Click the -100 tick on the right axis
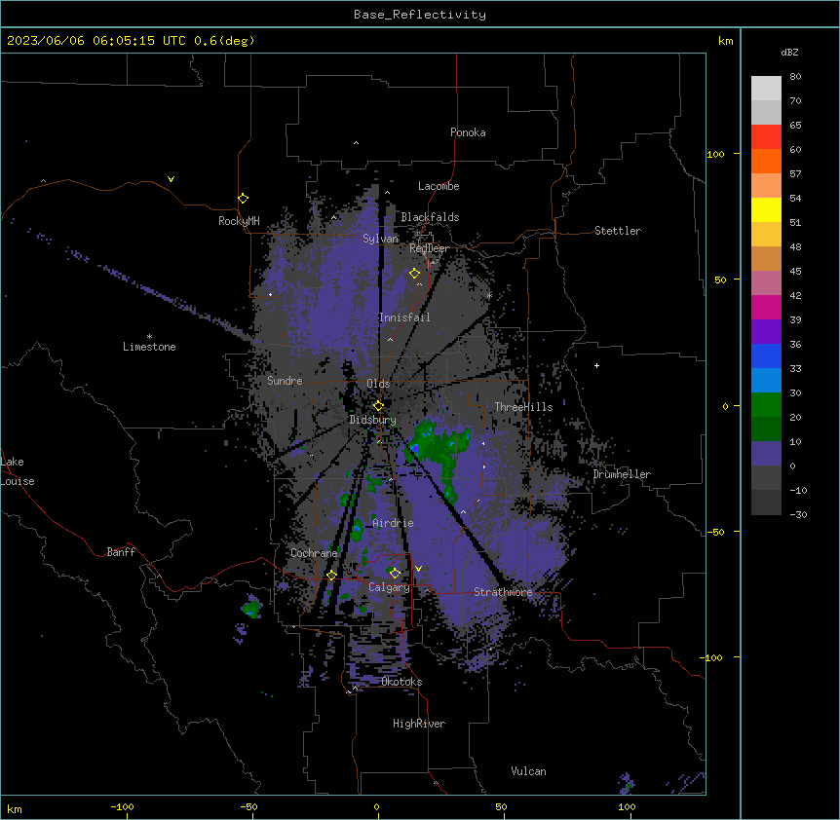The height and width of the screenshot is (820, 840). (711, 657)
